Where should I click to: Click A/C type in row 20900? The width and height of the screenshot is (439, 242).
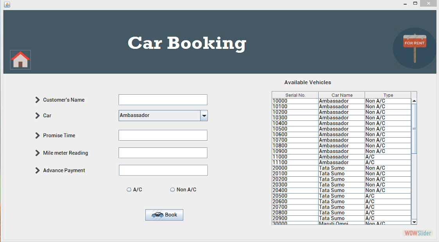(388, 219)
